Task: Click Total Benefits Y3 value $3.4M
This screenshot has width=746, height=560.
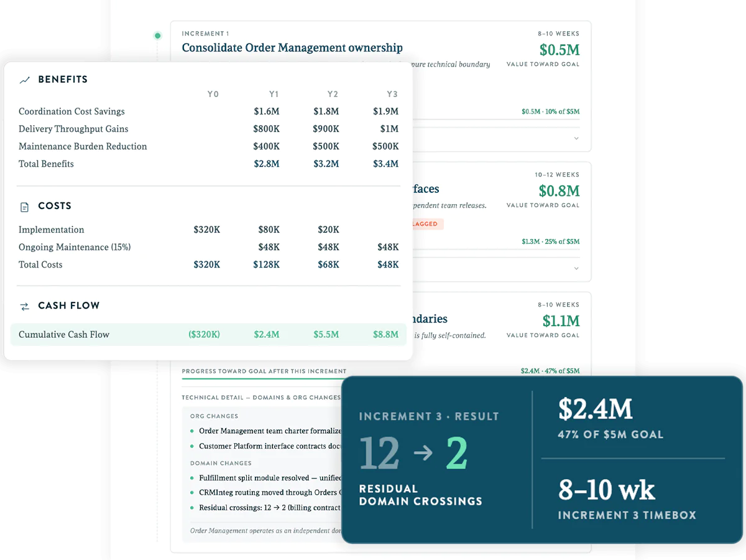Action: (x=386, y=164)
